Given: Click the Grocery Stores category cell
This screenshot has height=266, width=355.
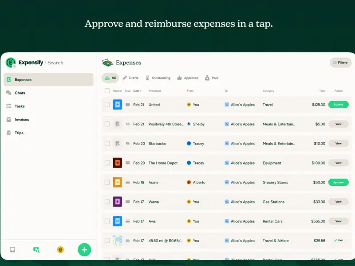Looking at the screenshot, I should (x=275, y=182).
